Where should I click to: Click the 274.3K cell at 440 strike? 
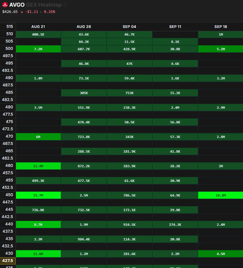(x=175, y=224)
